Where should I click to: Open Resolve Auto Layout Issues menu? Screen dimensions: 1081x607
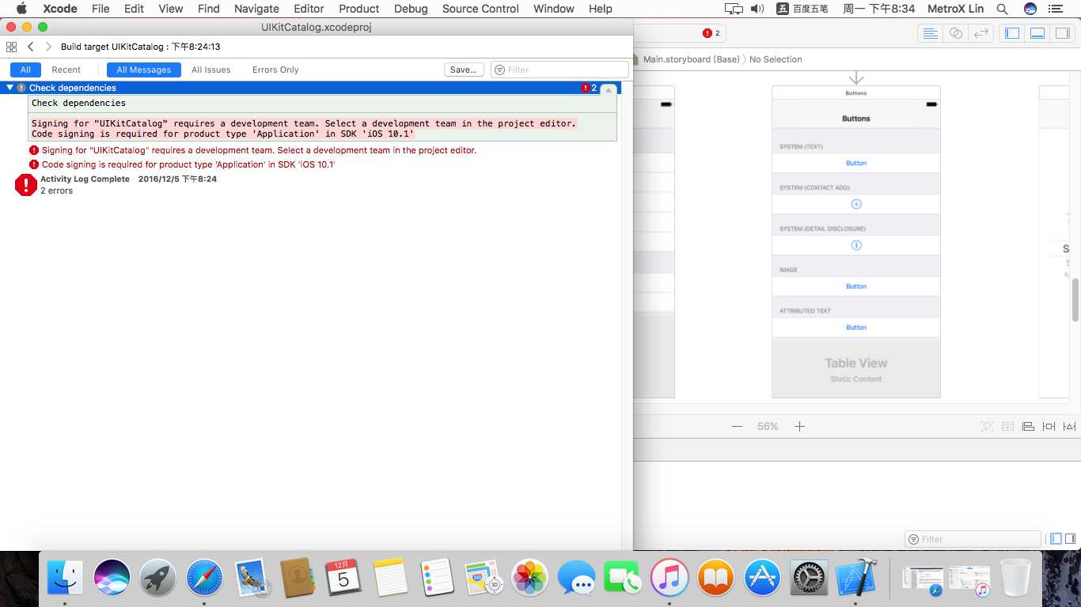pyautogui.click(x=1069, y=426)
